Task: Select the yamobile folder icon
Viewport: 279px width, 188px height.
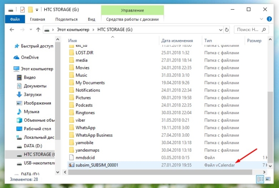Action: [x=71, y=142]
